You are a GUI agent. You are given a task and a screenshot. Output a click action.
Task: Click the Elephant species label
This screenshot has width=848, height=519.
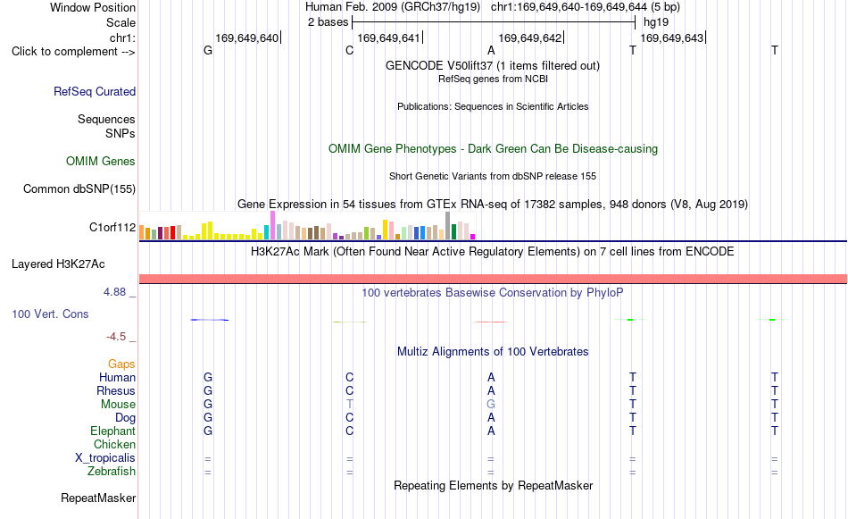coord(112,431)
